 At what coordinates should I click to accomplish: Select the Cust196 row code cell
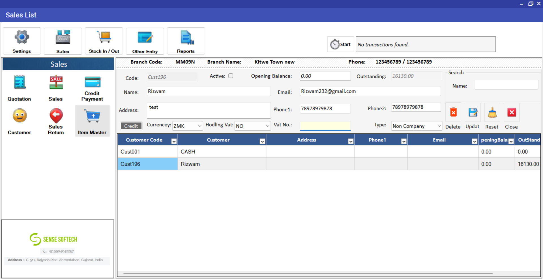[x=147, y=164]
